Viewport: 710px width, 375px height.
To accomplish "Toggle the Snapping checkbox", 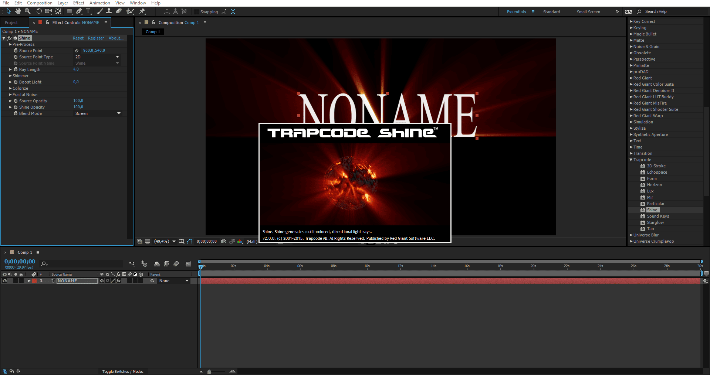I will click(x=197, y=12).
